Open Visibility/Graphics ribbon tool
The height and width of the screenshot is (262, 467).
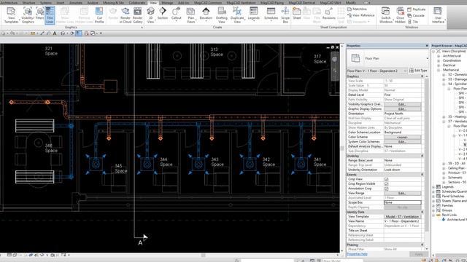coord(28,15)
